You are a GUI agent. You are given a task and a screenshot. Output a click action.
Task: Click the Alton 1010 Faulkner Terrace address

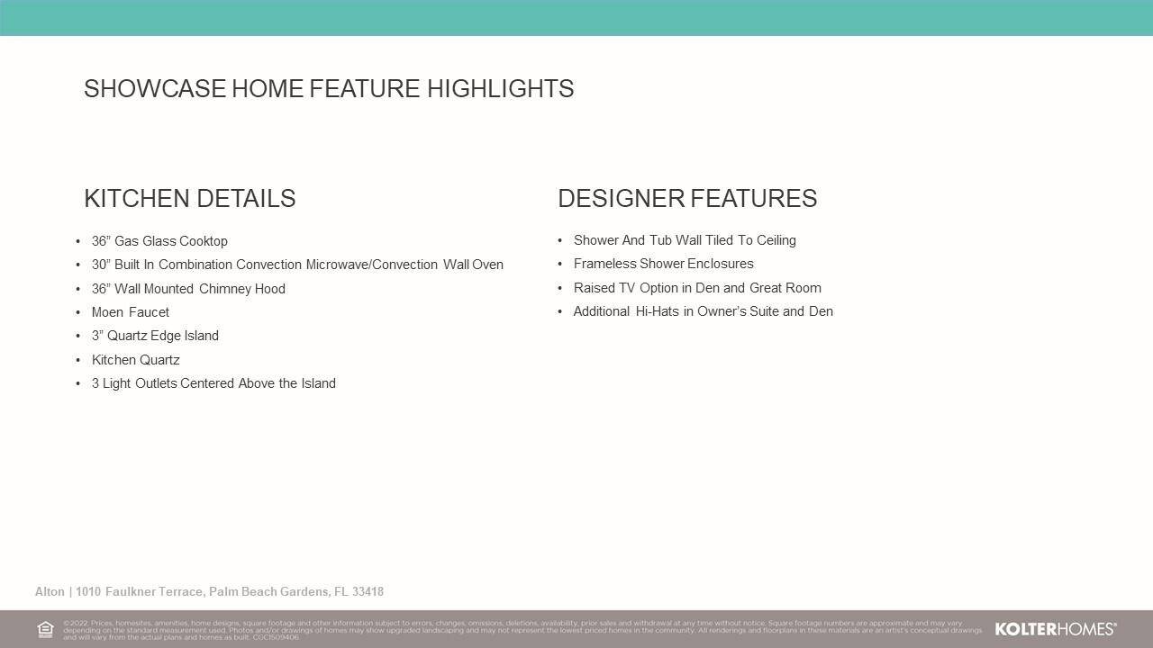click(x=209, y=591)
